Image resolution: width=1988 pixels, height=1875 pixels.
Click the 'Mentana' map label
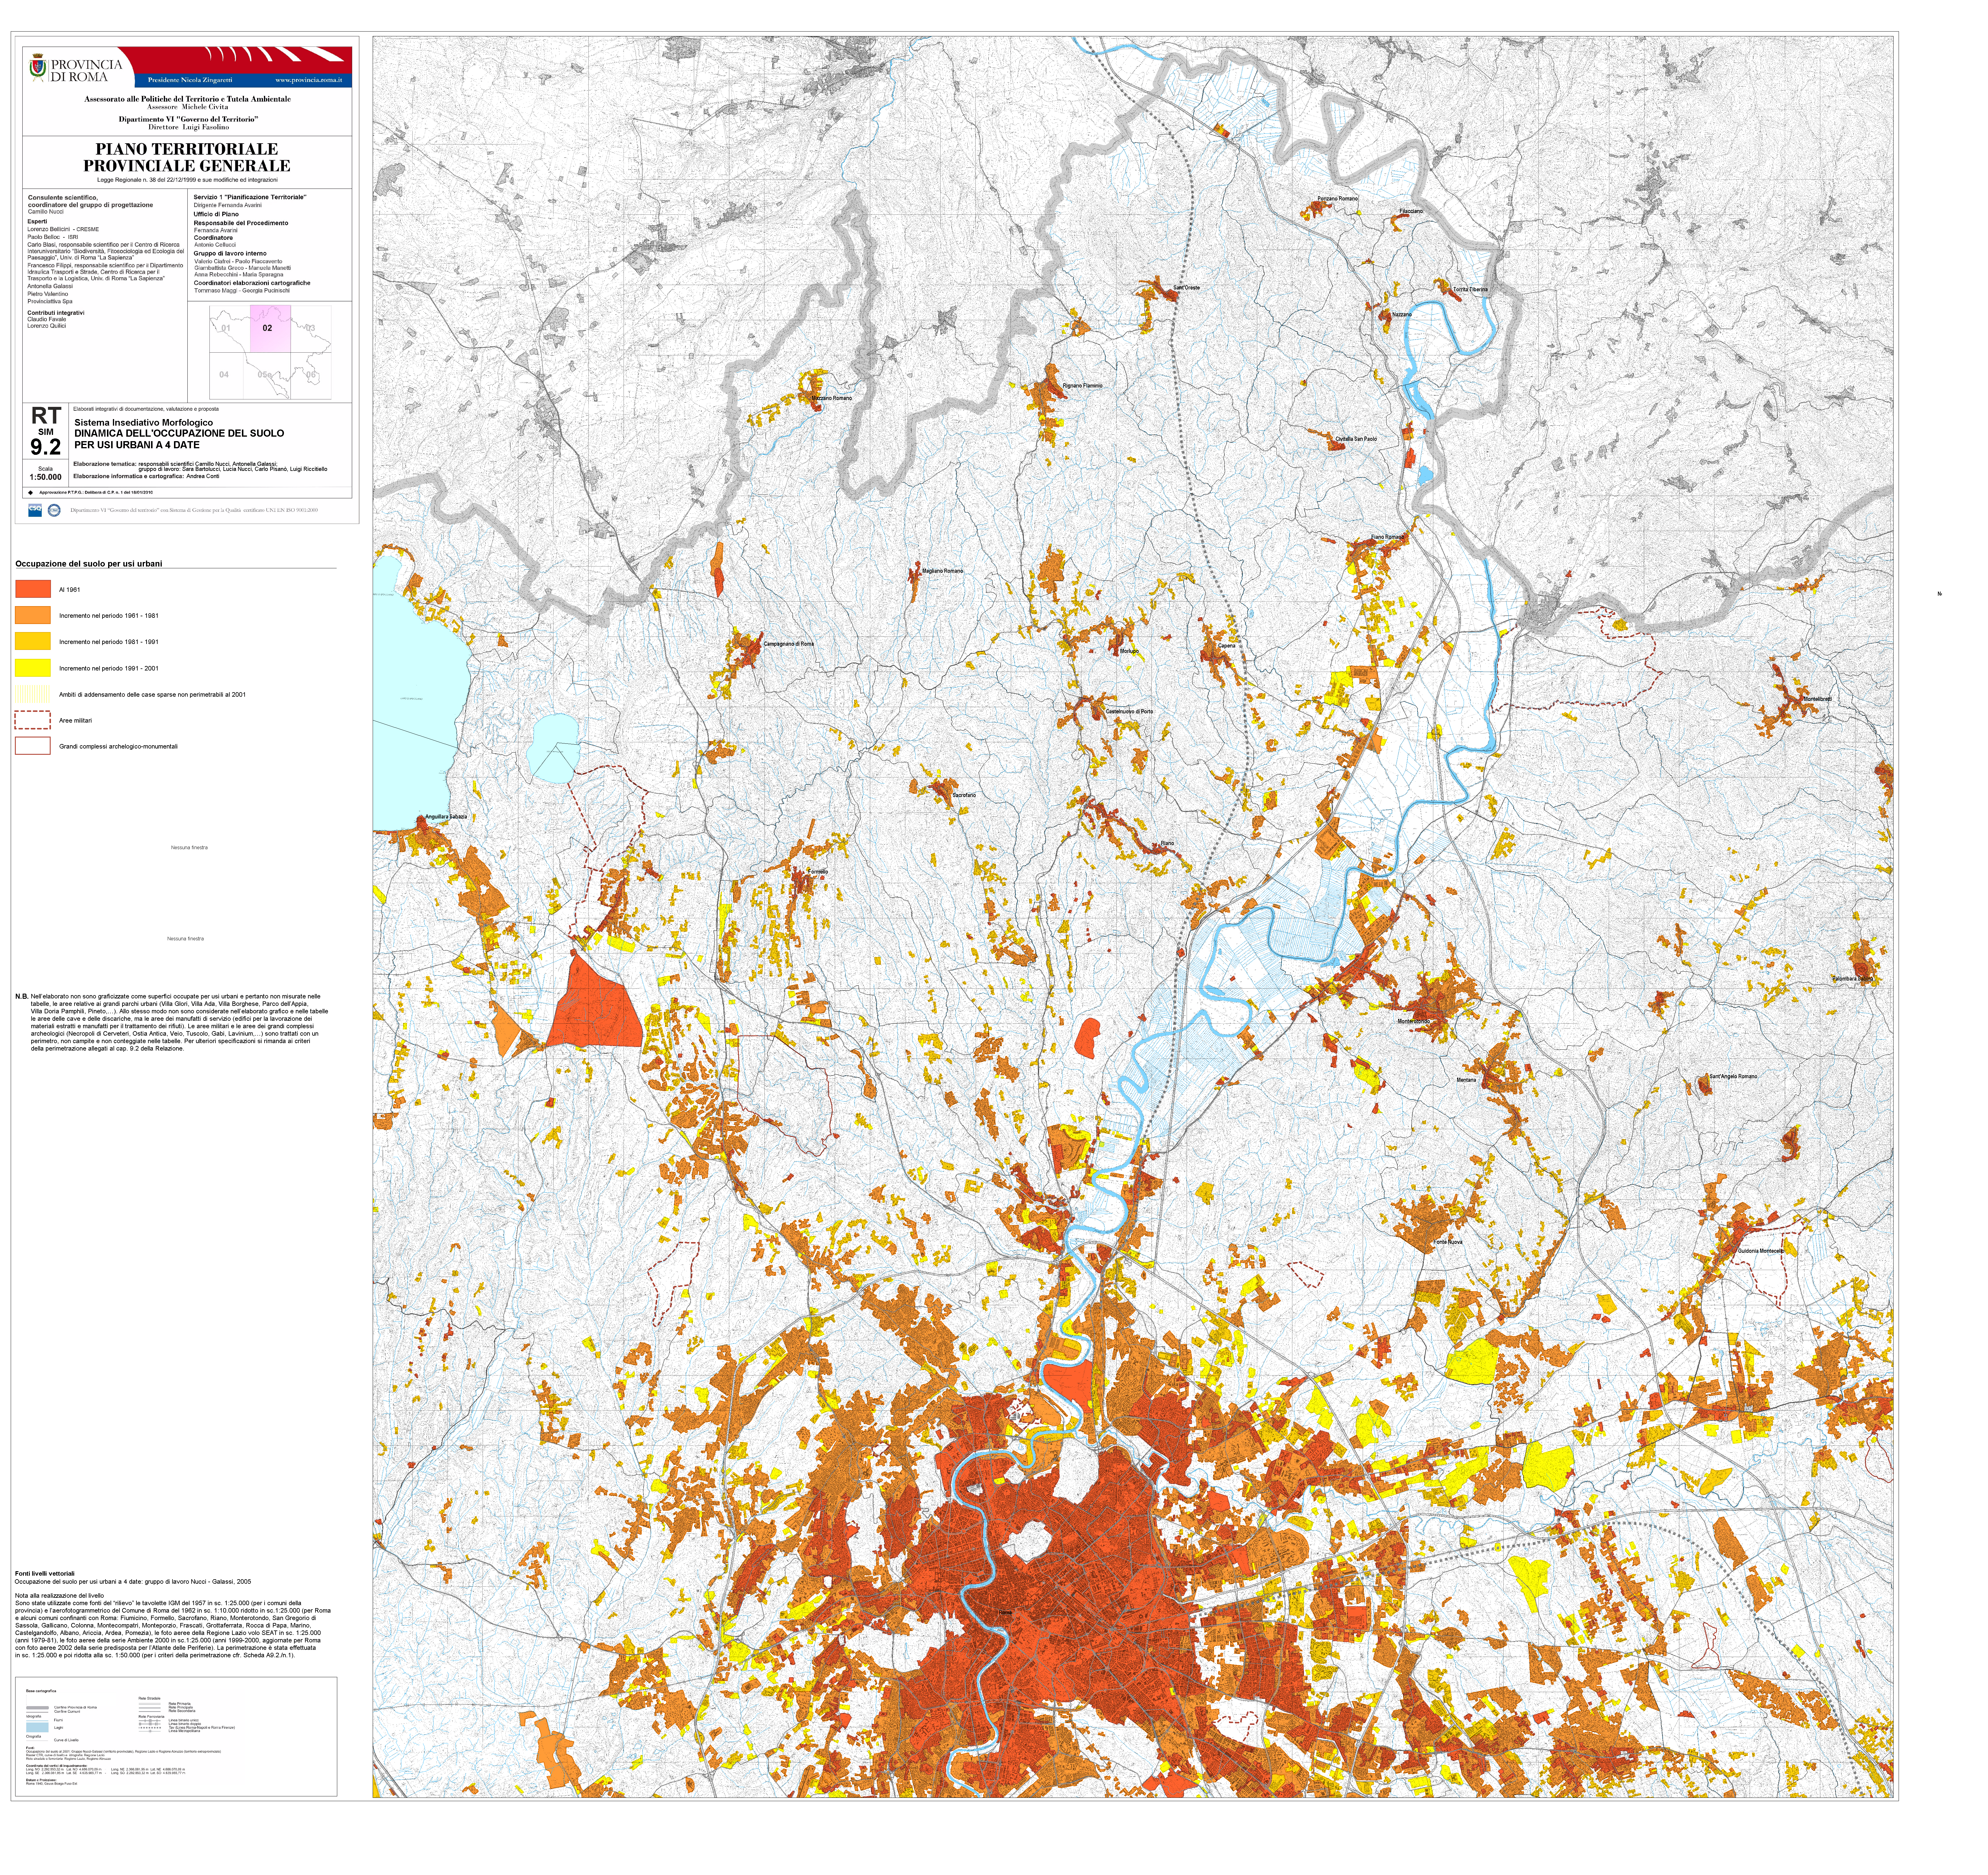1466,1080
